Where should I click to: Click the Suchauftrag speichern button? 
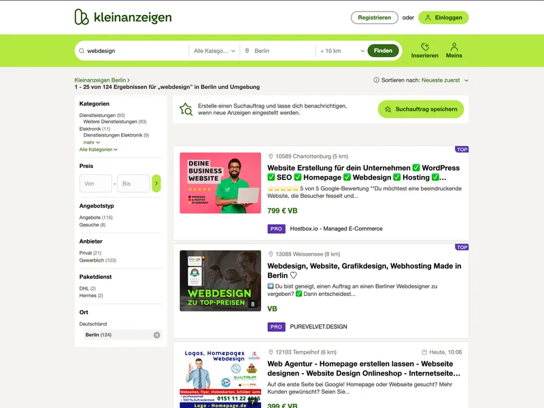(x=421, y=109)
